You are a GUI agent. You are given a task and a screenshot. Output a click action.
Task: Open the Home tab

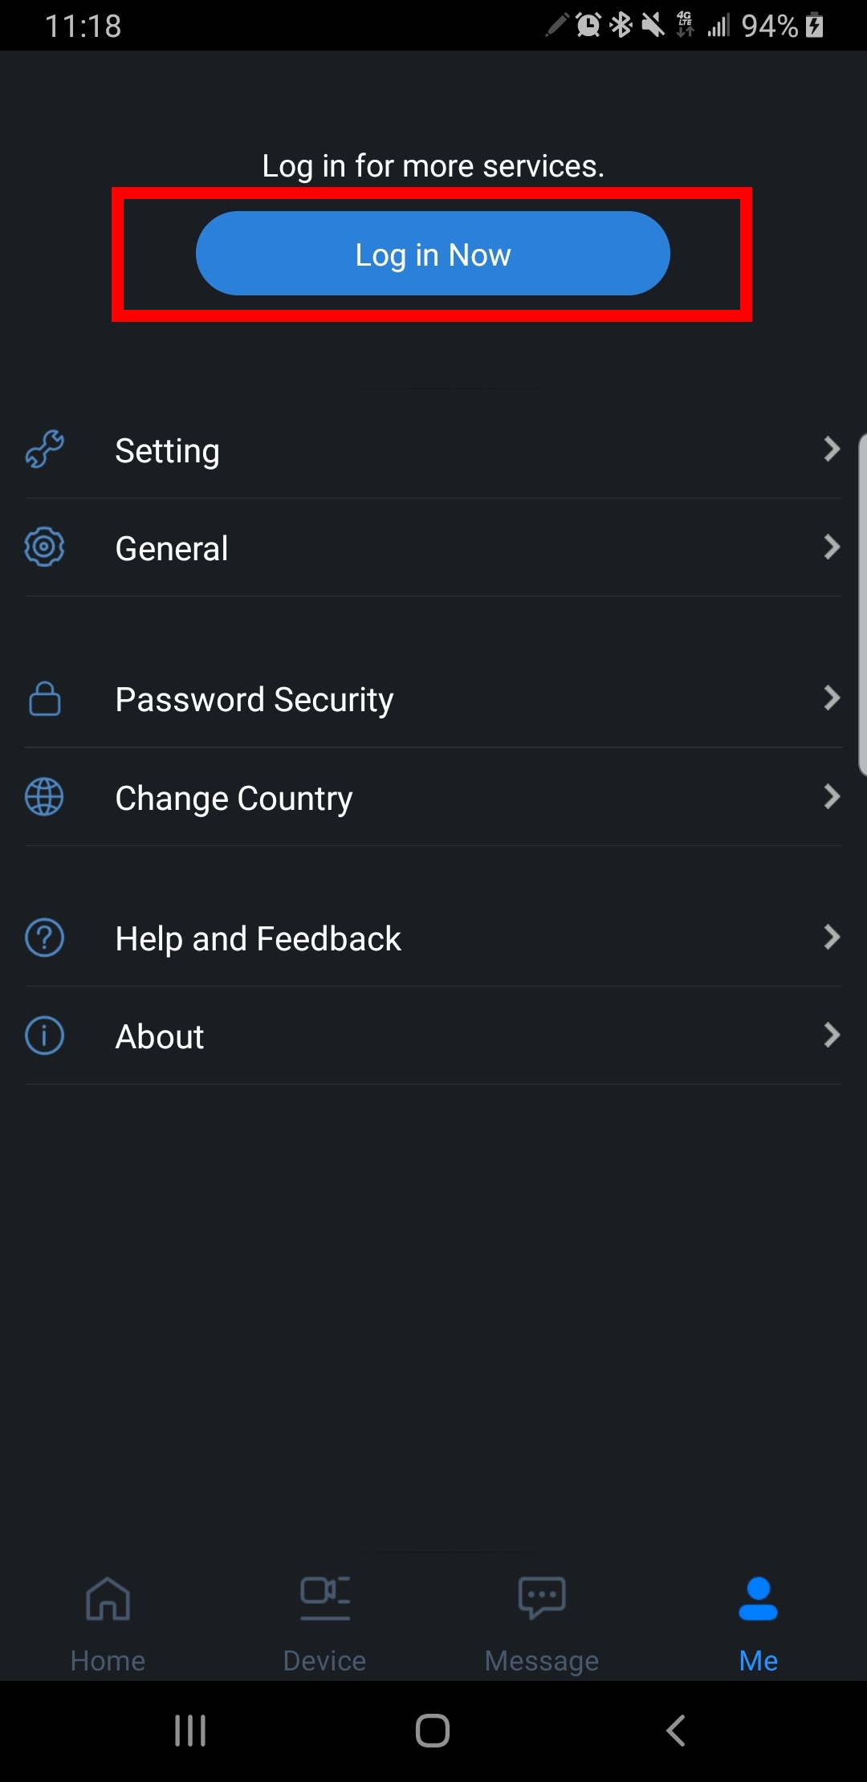[108, 1621]
